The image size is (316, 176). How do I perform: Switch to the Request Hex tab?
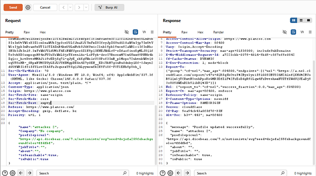click(x=43, y=32)
